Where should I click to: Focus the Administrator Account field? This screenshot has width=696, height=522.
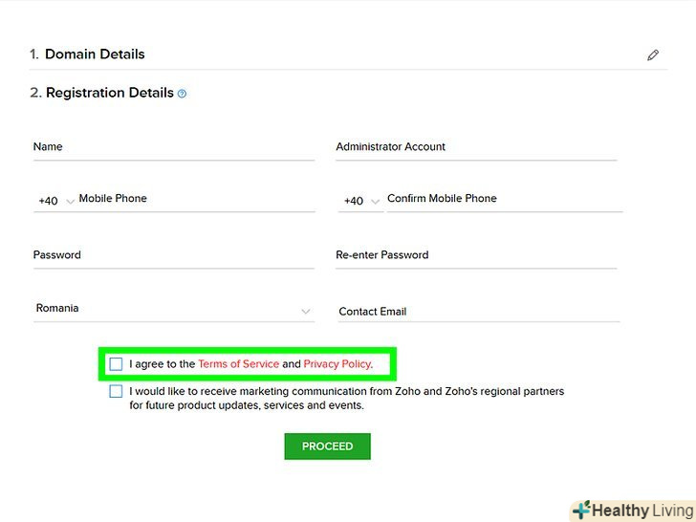point(475,147)
